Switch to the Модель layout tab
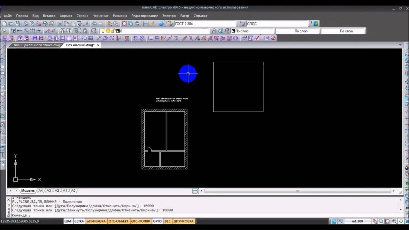Screen dimensions: 409x230 28,191
